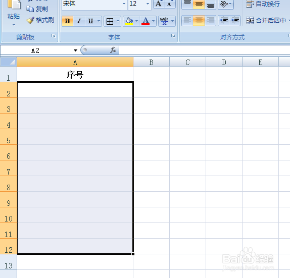This screenshot has height=278, width=290.
Task: Select row 2 header
Action: (x=8, y=90)
